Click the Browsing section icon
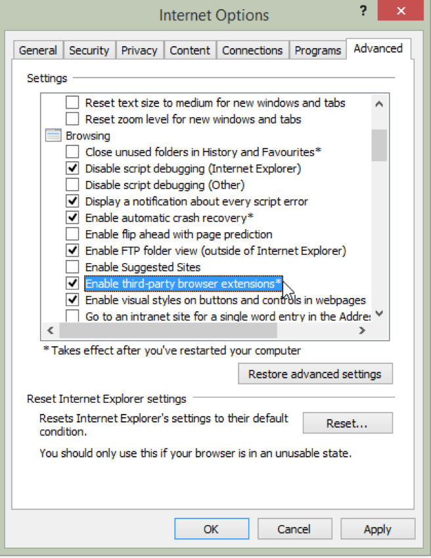This screenshot has width=431, height=558. tap(53, 135)
